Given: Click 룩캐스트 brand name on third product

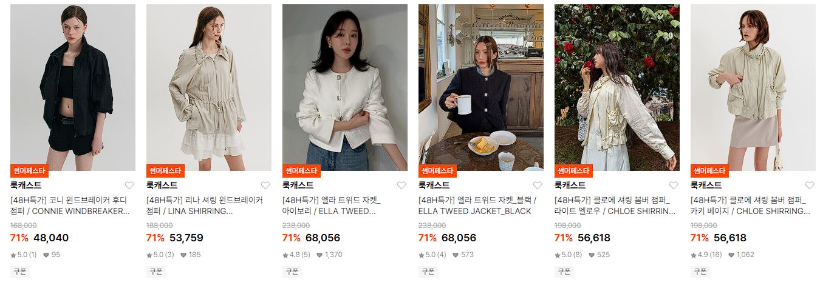Looking at the screenshot, I should pos(298,186).
